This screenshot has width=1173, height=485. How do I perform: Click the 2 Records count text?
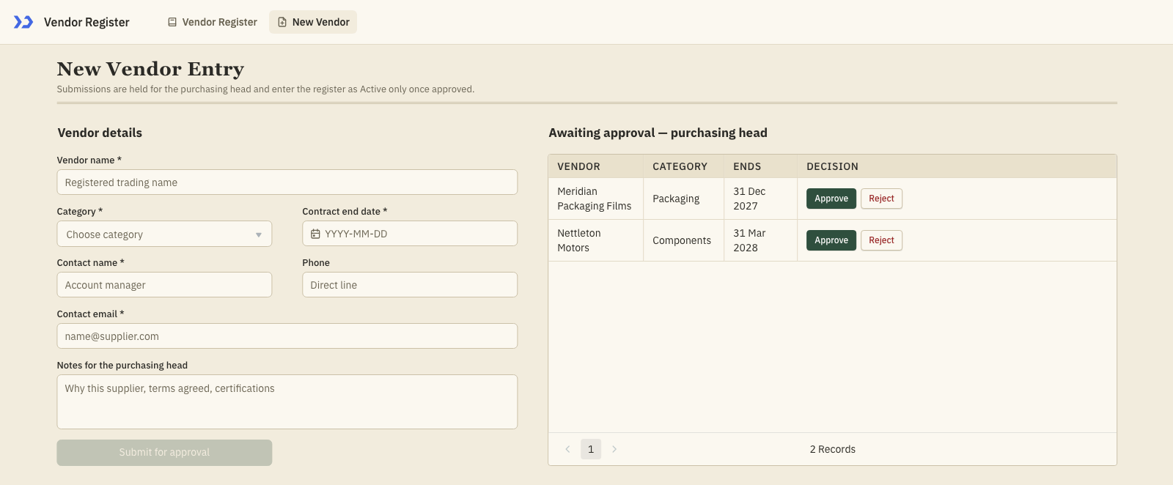coord(832,449)
